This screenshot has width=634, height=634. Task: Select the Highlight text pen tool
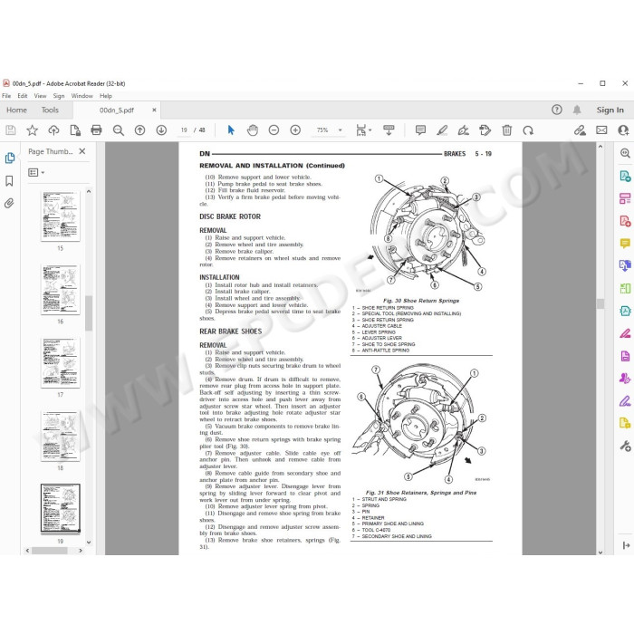click(442, 130)
